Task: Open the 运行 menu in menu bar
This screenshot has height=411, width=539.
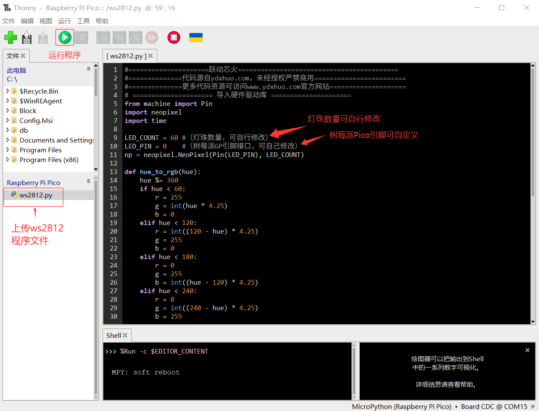Action: pyautogui.click(x=65, y=21)
